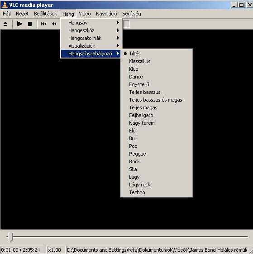Select Teljes basszus és magas preset
The height and width of the screenshot is (254, 253).
[x=157, y=100]
